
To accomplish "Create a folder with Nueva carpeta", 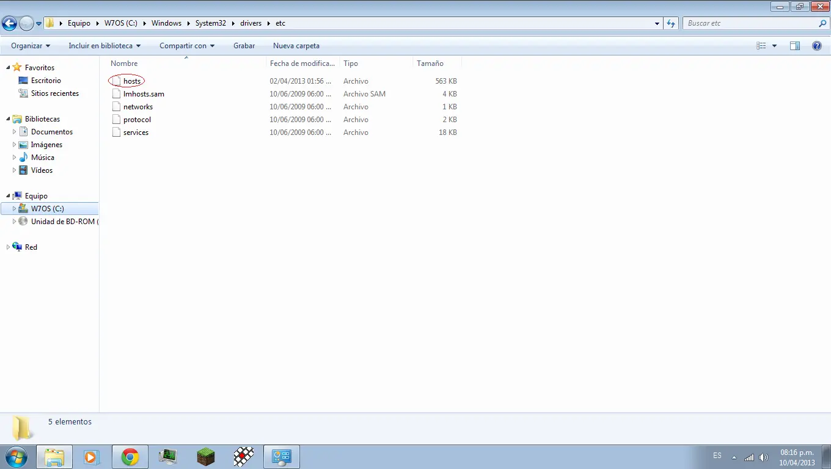I will click(x=296, y=46).
